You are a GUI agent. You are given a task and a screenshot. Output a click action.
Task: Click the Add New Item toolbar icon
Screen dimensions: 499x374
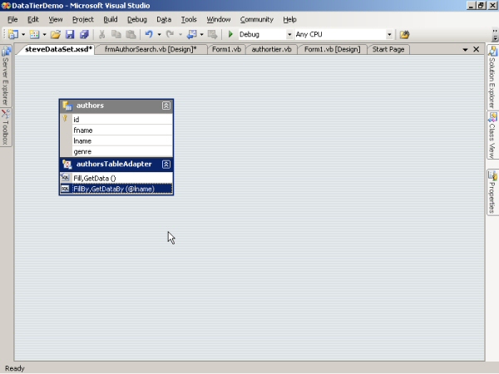[34, 34]
